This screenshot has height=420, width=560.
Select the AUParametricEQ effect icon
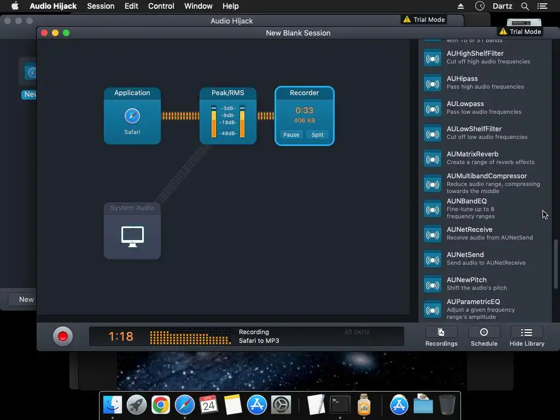433,310
